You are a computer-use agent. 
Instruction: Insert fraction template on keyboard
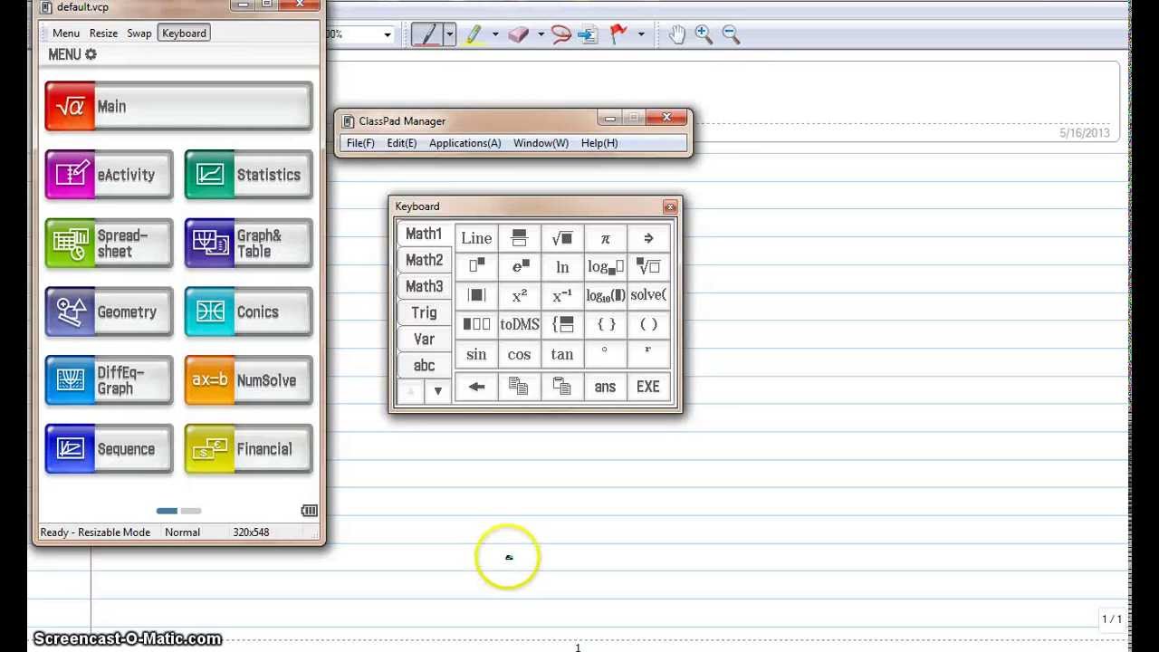click(519, 238)
